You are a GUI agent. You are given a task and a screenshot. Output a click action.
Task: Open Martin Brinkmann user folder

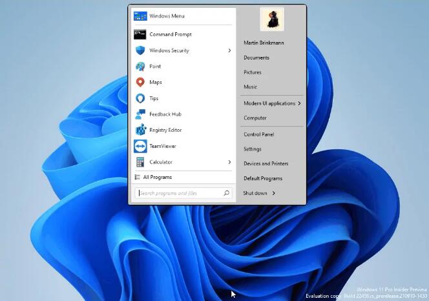point(264,43)
